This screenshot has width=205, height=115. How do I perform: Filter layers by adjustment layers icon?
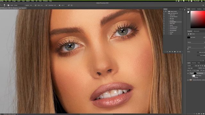(198, 66)
